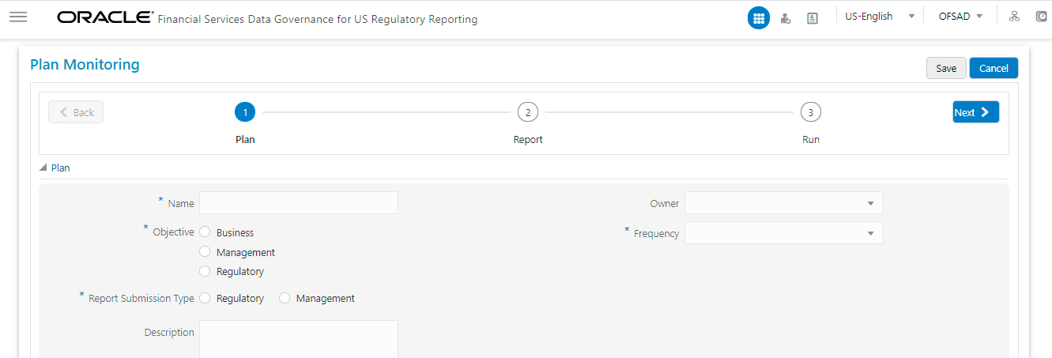Click the last icon in the top header
Image resolution: width=1052 pixels, height=358 pixels.
pyautogui.click(x=1042, y=17)
